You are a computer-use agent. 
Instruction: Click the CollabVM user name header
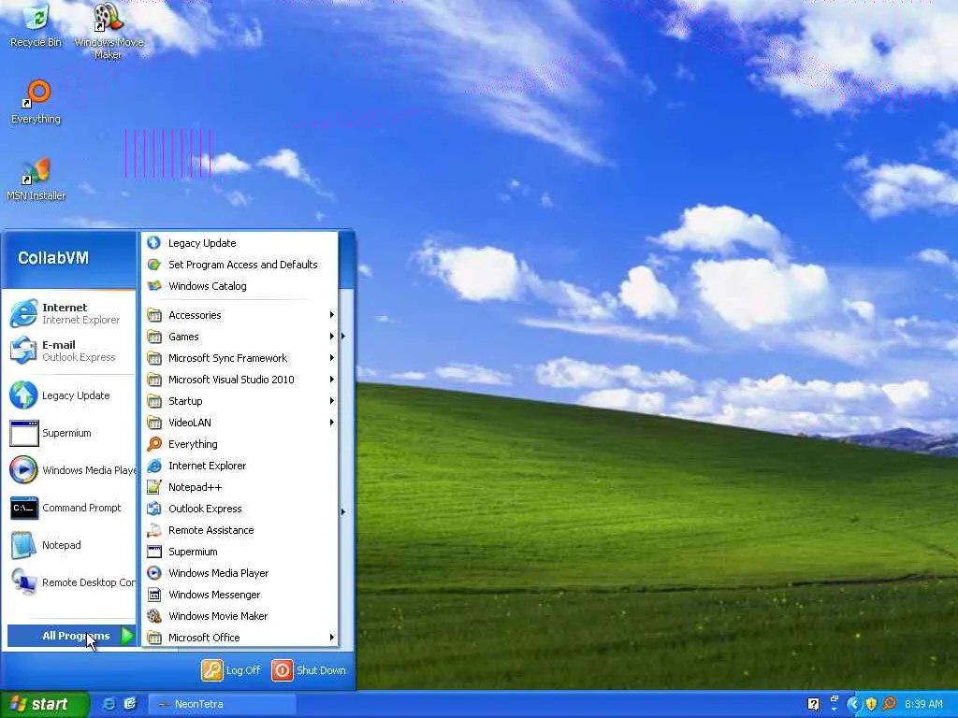53,258
